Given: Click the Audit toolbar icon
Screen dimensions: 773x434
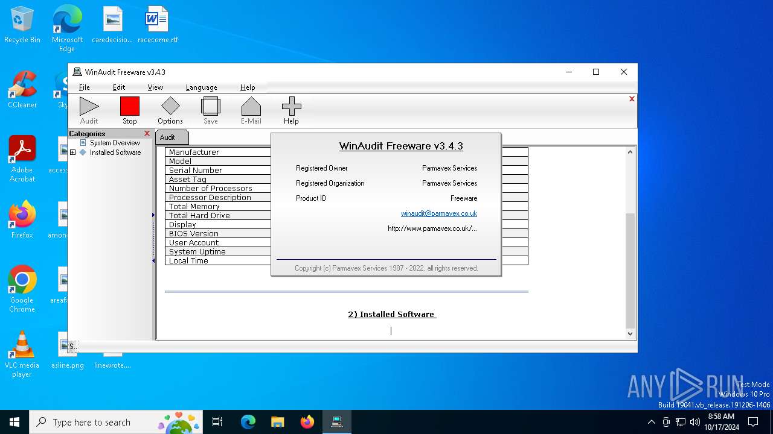Looking at the screenshot, I should 89,110.
